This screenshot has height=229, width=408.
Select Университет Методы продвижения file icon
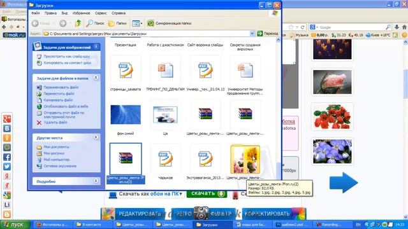(245, 71)
